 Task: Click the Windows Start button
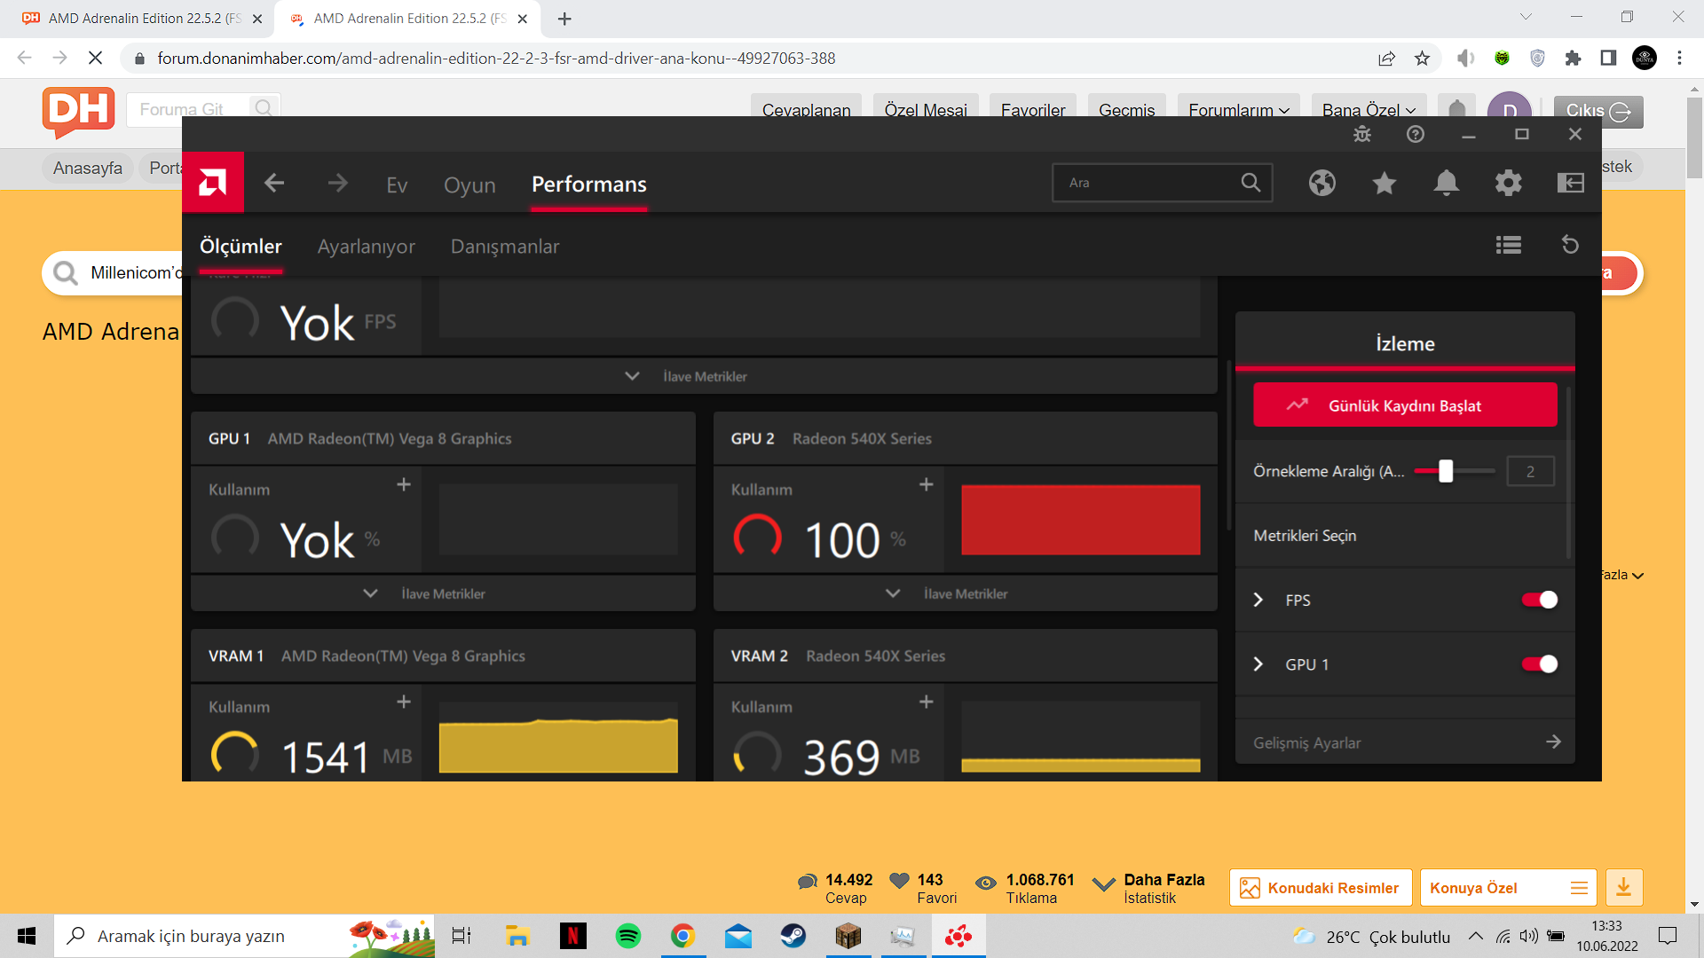[x=27, y=936]
